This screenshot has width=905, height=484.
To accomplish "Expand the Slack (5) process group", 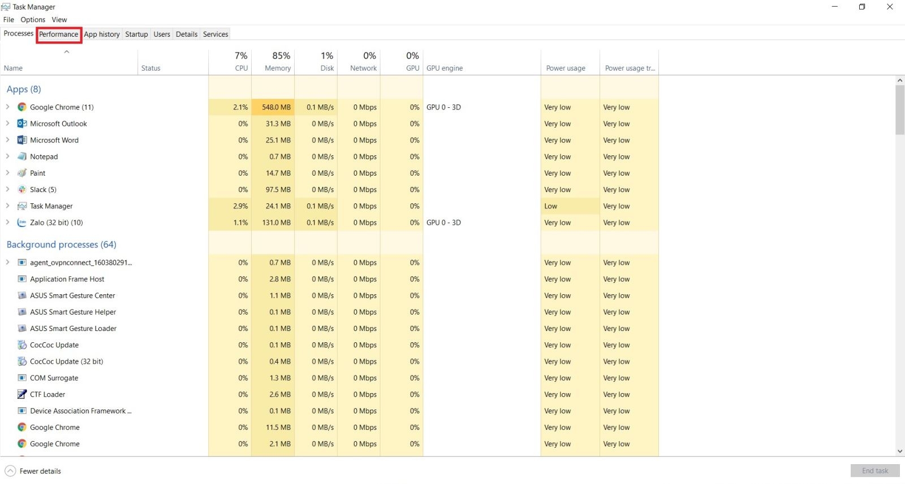I will point(7,189).
